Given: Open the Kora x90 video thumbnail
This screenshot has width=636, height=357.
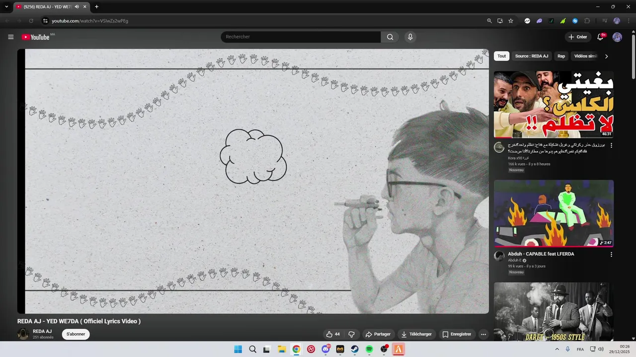Looking at the screenshot, I should pos(554,104).
